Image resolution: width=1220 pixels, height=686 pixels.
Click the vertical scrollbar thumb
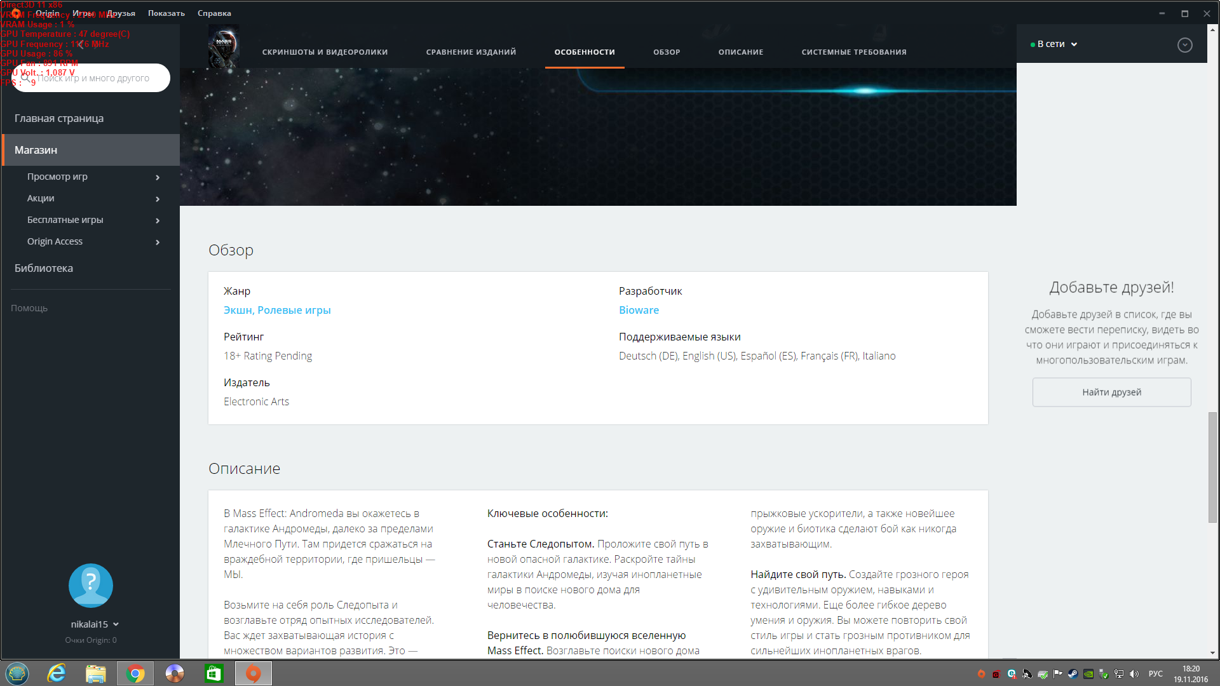[1212, 467]
